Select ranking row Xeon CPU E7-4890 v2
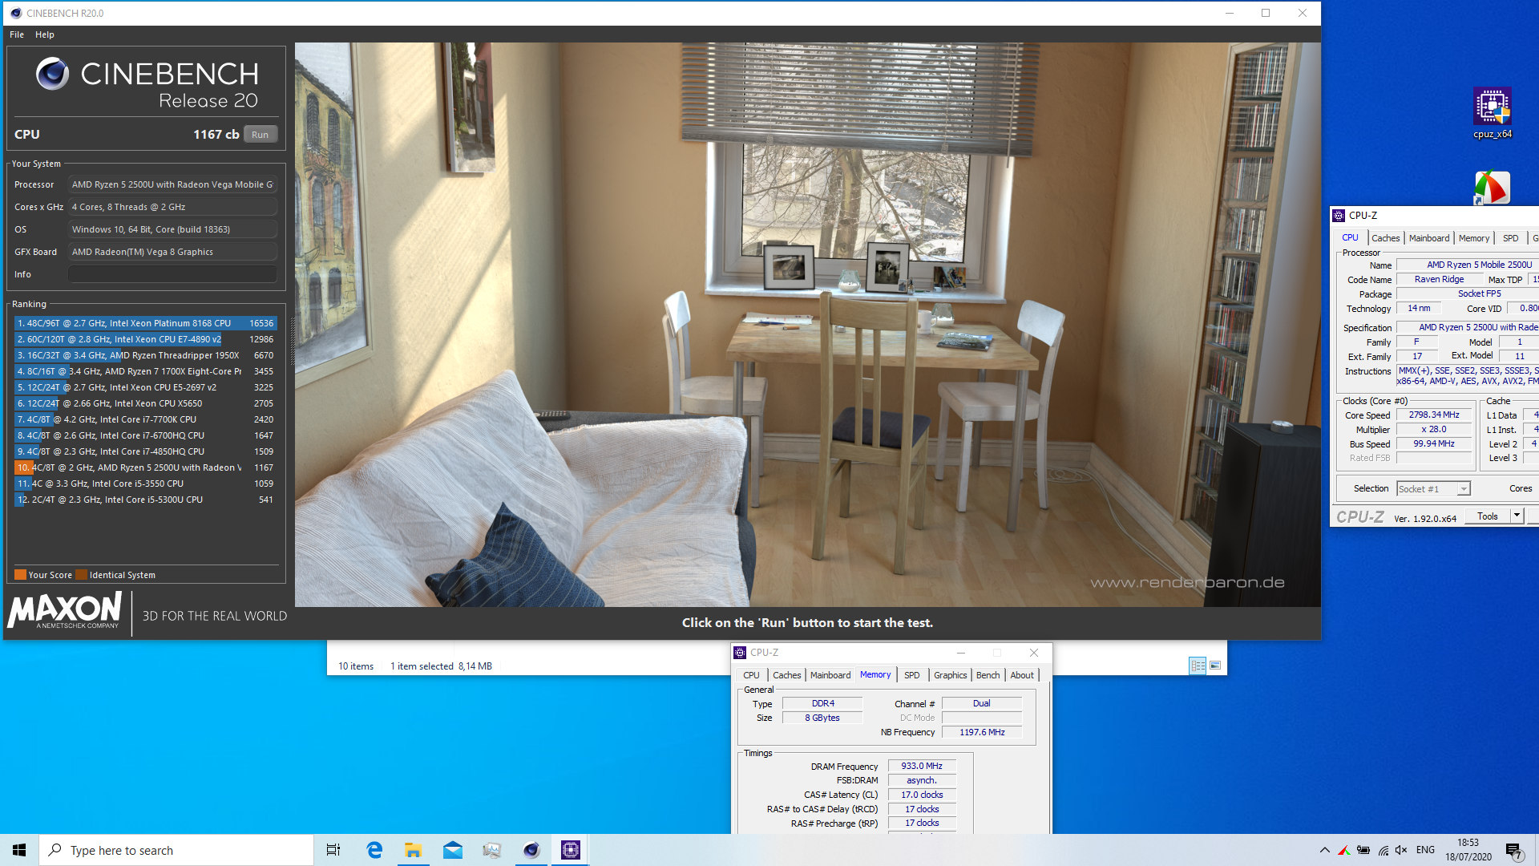 (145, 339)
